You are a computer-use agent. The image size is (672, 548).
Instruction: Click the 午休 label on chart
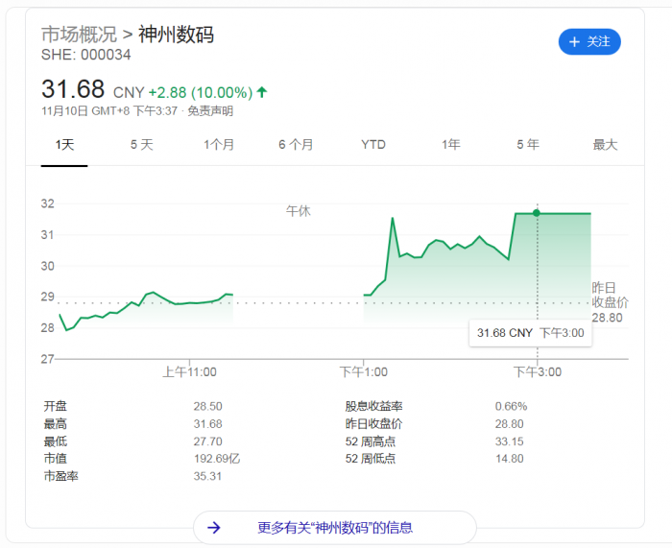click(299, 210)
